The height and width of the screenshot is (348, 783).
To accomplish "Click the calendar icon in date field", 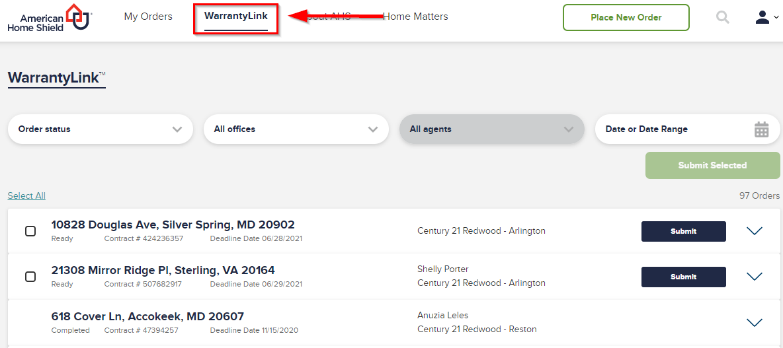I will (x=761, y=129).
